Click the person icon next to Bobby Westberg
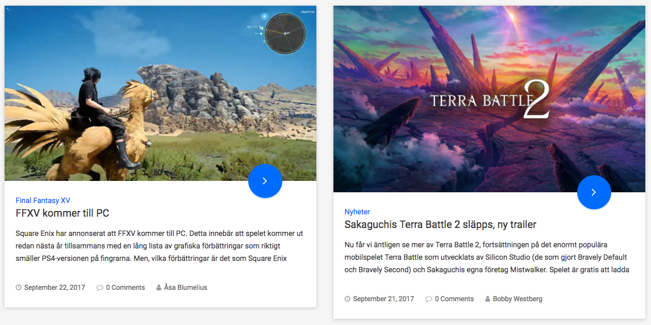This screenshot has height=325, width=651. [x=487, y=299]
